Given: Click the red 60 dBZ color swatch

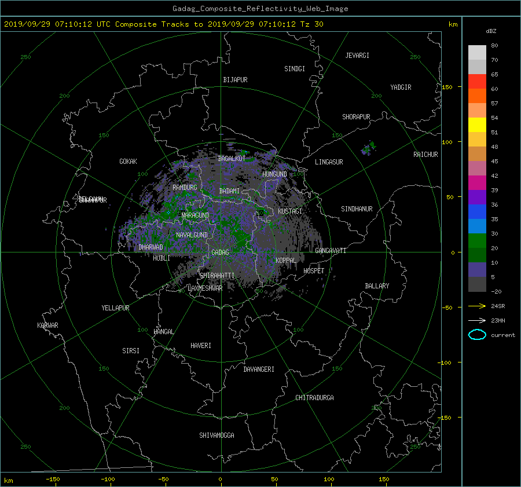Looking at the screenshot, I should tap(477, 82).
